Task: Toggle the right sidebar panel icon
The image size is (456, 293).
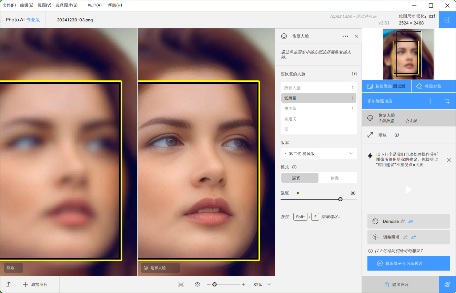Action: pyautogui.click(x=447, y=20)
